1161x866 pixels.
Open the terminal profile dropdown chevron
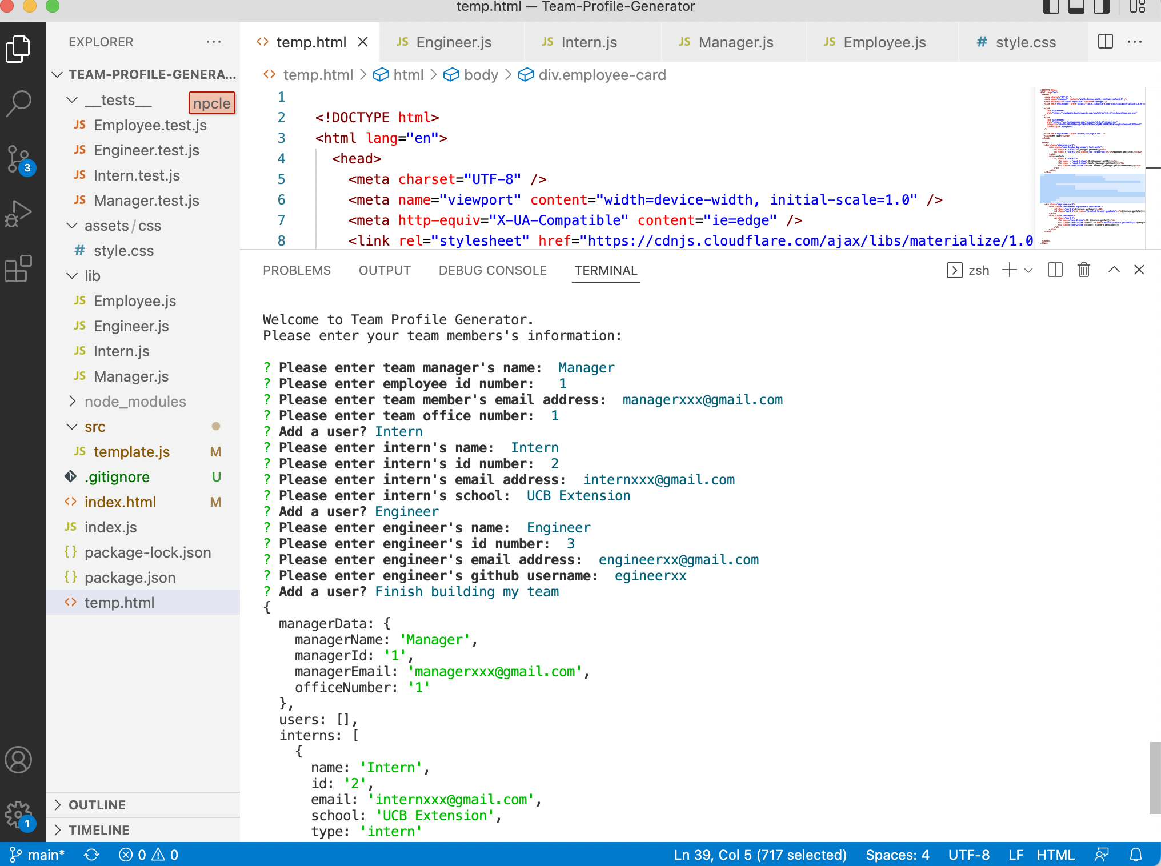coord(1030,270)
